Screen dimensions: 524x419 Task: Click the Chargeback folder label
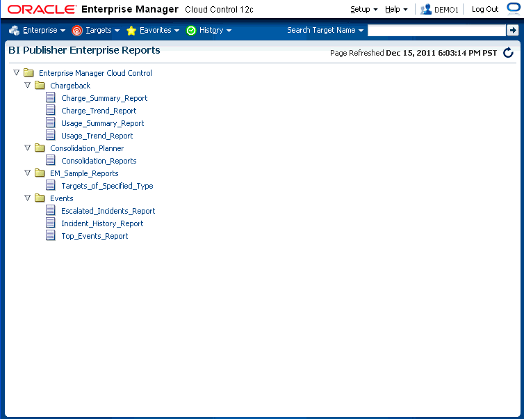click(70, 86)
